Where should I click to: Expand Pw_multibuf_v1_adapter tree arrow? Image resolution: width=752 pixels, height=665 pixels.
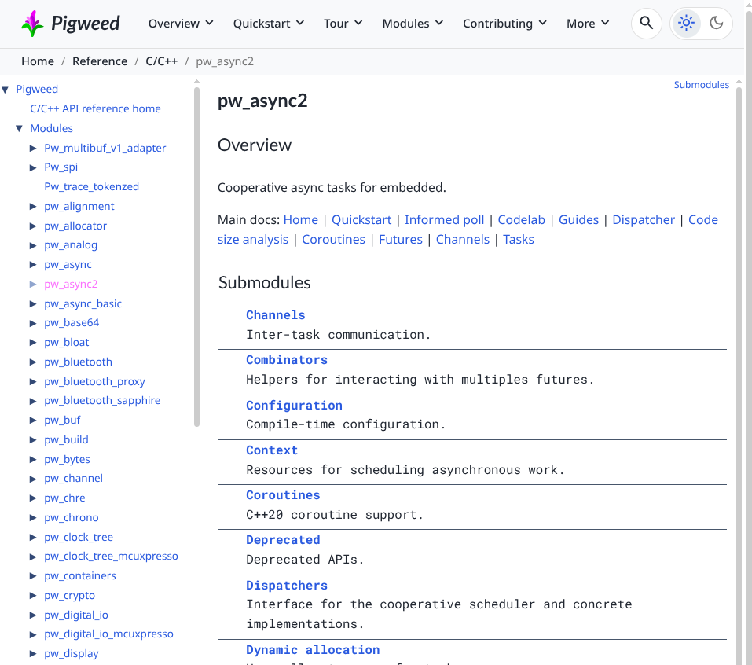click(33, 148)
